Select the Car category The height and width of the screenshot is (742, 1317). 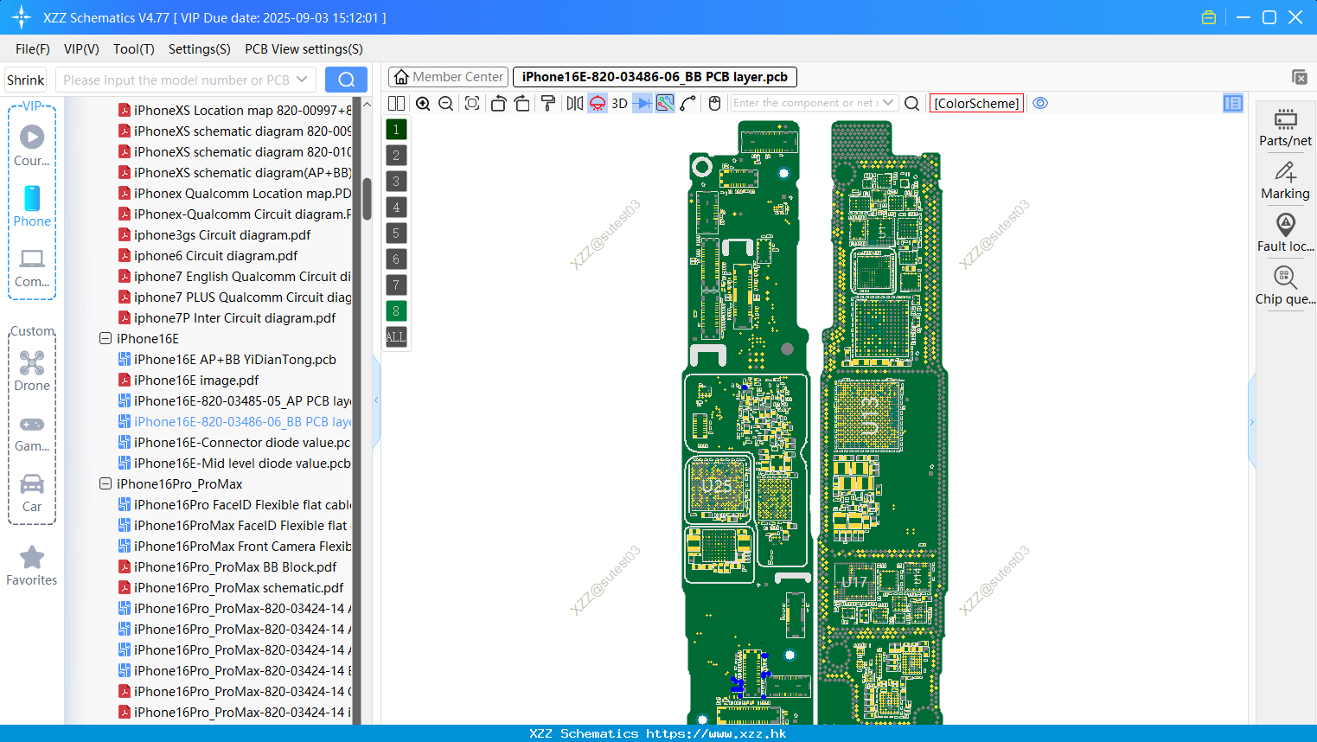click(x=32, y=493)
